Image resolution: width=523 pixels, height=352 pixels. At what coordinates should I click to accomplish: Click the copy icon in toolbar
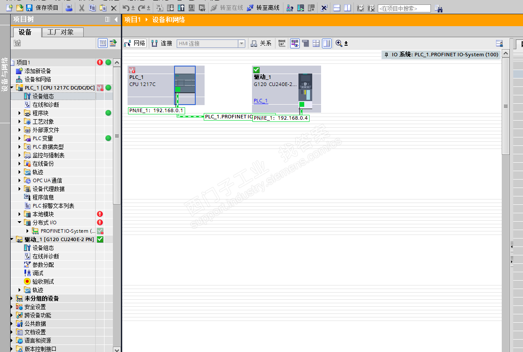pyautogui.click(x=93, y=8)
